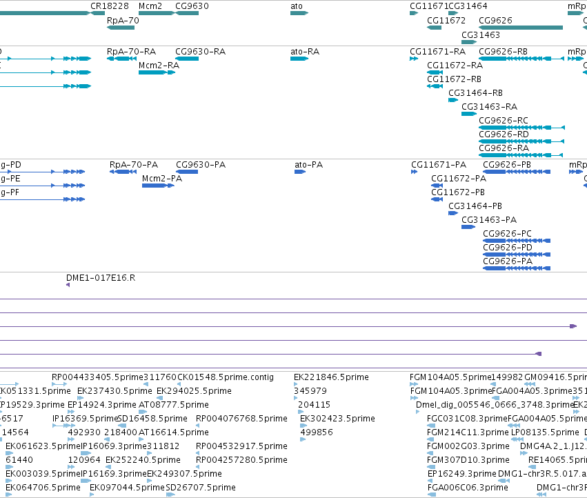Select the AT08777.5prime EST label
This screenshot has height=498, width=587.
174,405
